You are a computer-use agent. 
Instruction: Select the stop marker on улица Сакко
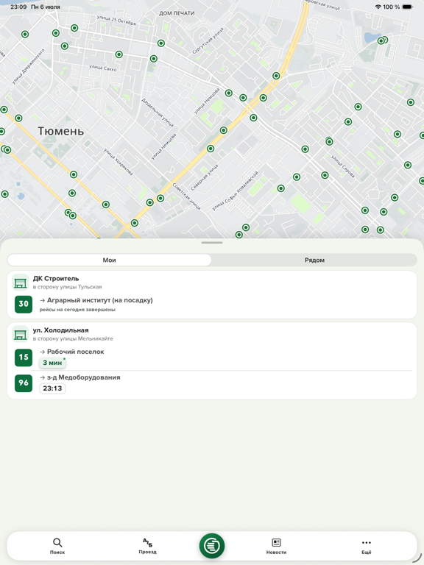pyautogui.click(x=119, y=54)
